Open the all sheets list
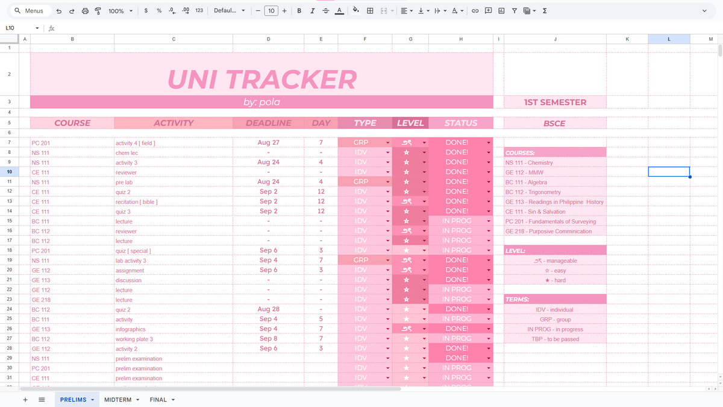 [42, 400]
